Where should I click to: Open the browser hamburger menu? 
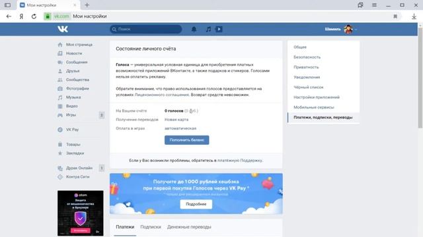pyautogui.click(x=374, y=5)
